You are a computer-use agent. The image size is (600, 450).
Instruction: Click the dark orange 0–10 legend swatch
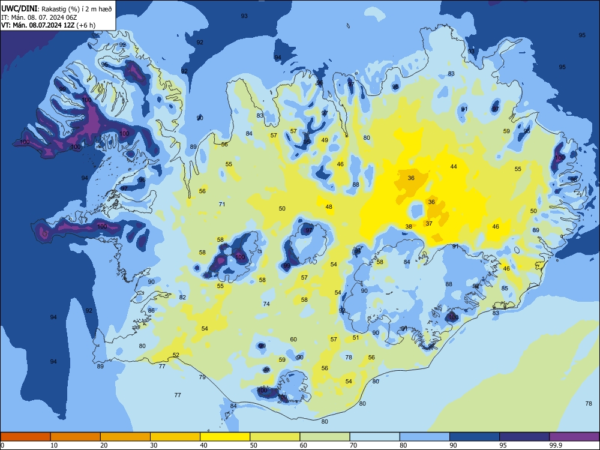[x=25, y=437]
